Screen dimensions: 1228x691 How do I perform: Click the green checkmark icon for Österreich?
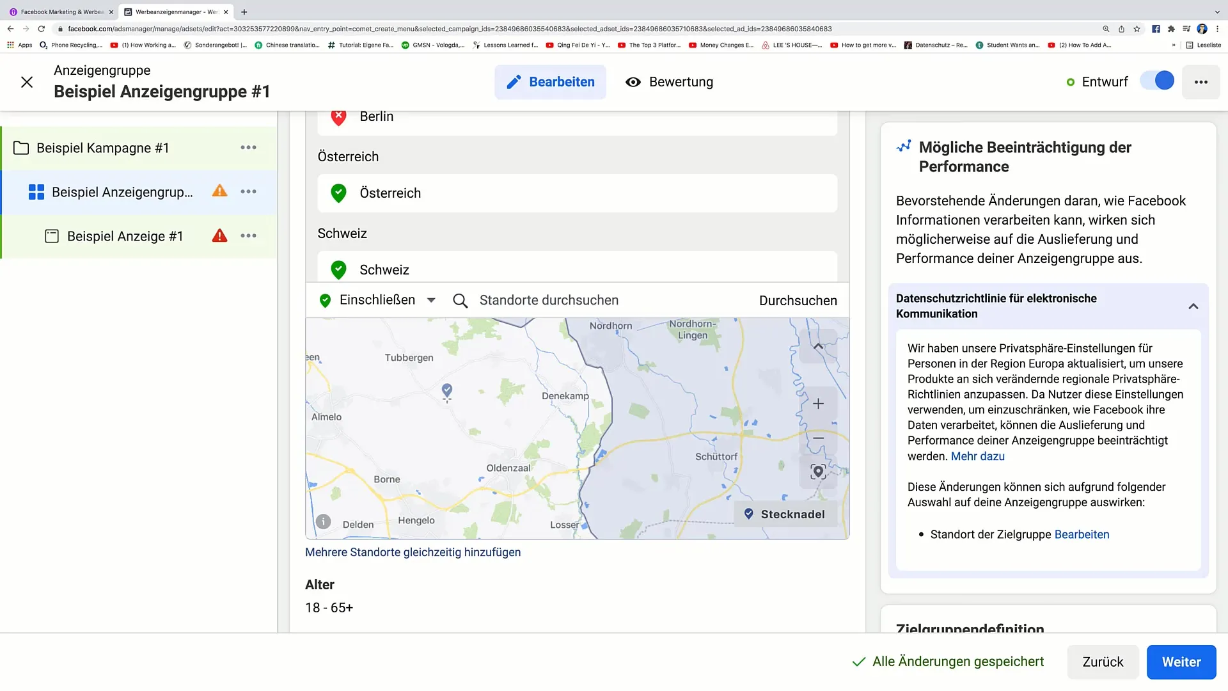point(338,193)
